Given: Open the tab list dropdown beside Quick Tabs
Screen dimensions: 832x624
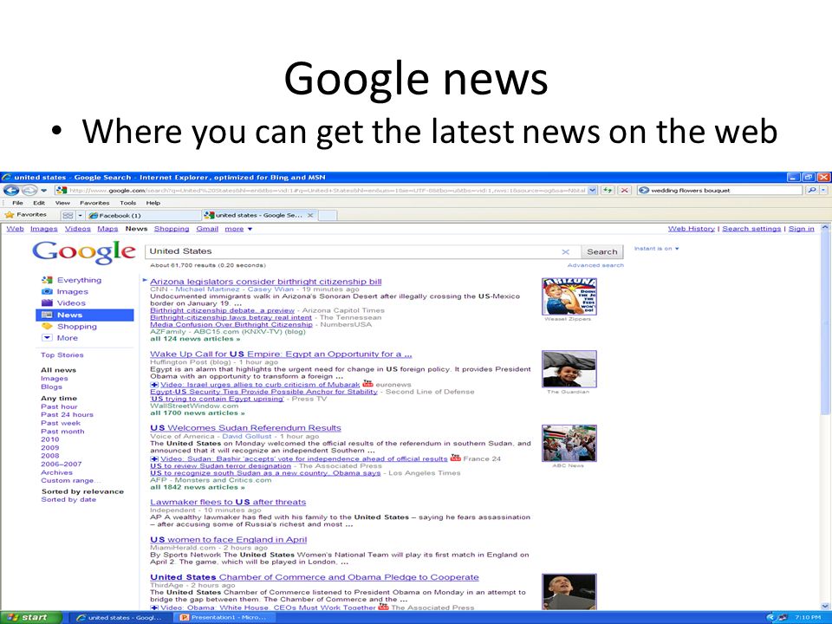Looking at the screenshot, I should (81, 216).
